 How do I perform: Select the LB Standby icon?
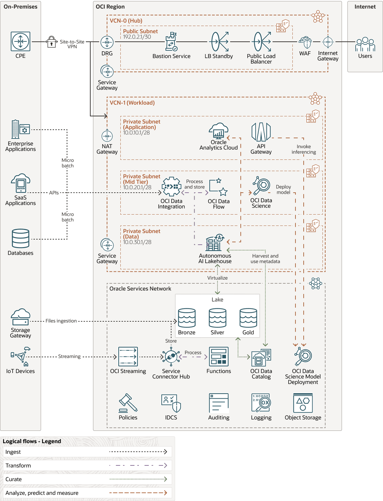[220, 42]
